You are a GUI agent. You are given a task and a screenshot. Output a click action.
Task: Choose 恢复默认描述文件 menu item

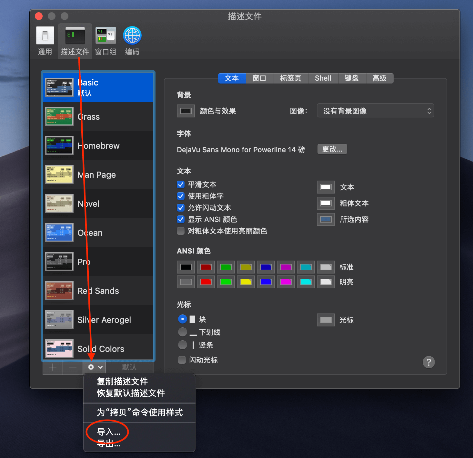click(x=131, y=393)
